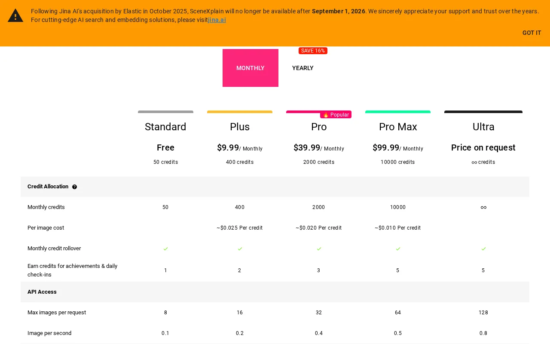The height and width of the screenshot is (344, 550).
Task: Click the 50 credits text under Standard
Action: point(165,162)
